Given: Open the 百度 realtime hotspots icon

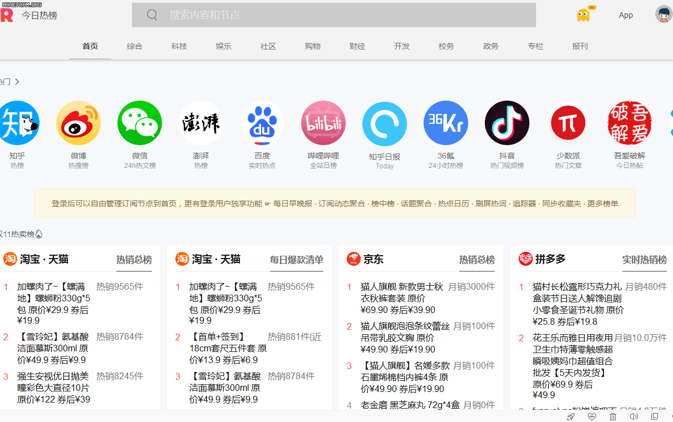Looking at the screenshot, I should tap(262, 123).
